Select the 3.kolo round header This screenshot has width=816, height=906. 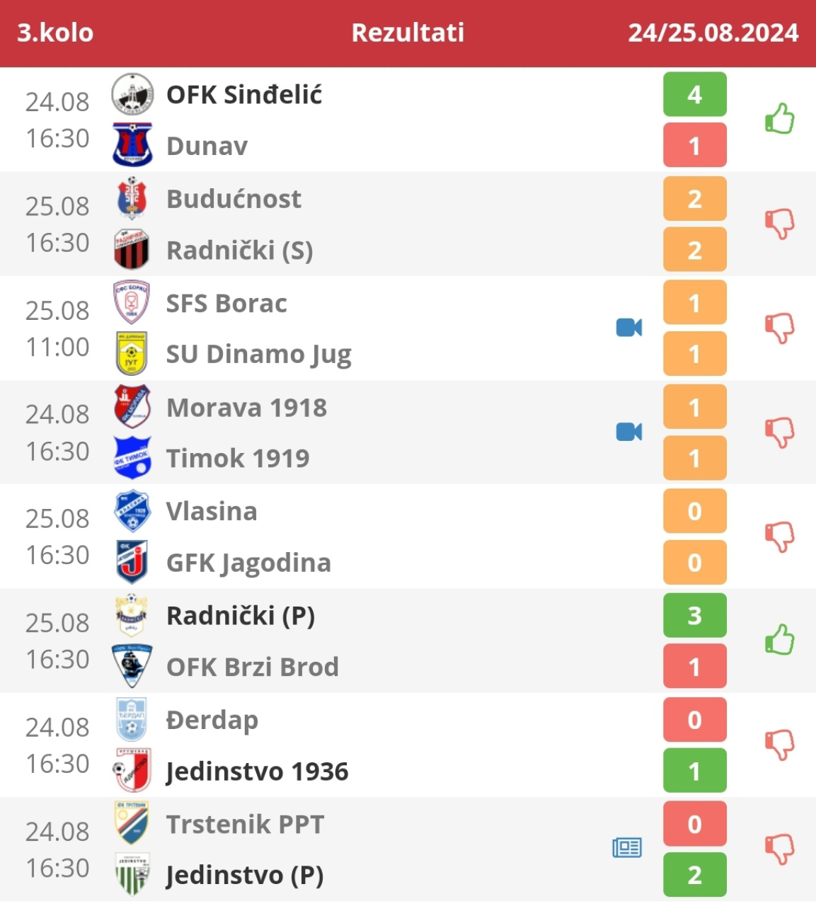point(55,33)
